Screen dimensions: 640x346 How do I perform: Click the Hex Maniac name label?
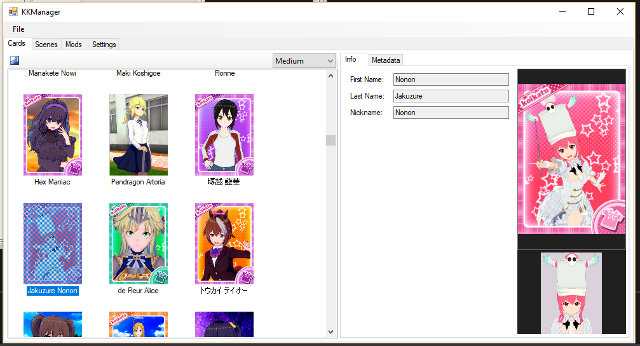[52, 182]
